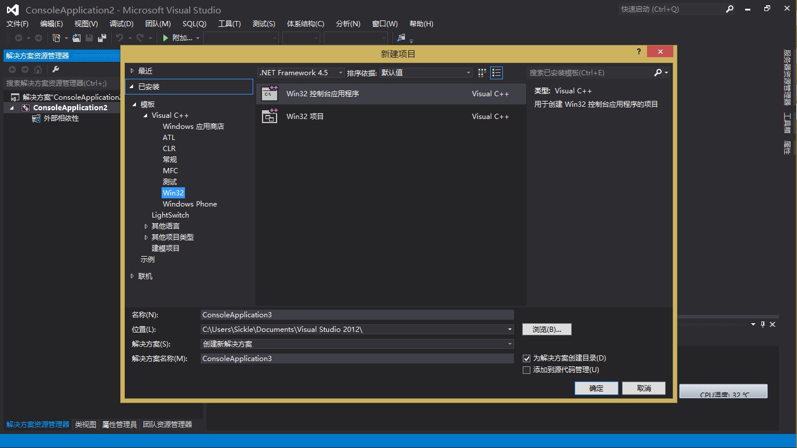Switch to the 属性管理器 tab
Image resolution: width=797 pixels, height=448 pixels.
120,425
